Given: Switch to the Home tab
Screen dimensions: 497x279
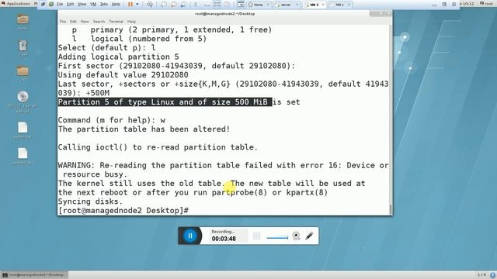Looking at the screenshot, I should 259,5.
